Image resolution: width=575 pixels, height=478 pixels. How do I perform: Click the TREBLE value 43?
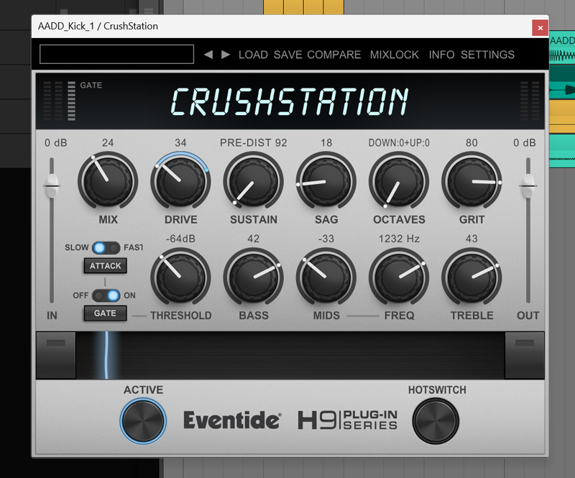point(471,239)
